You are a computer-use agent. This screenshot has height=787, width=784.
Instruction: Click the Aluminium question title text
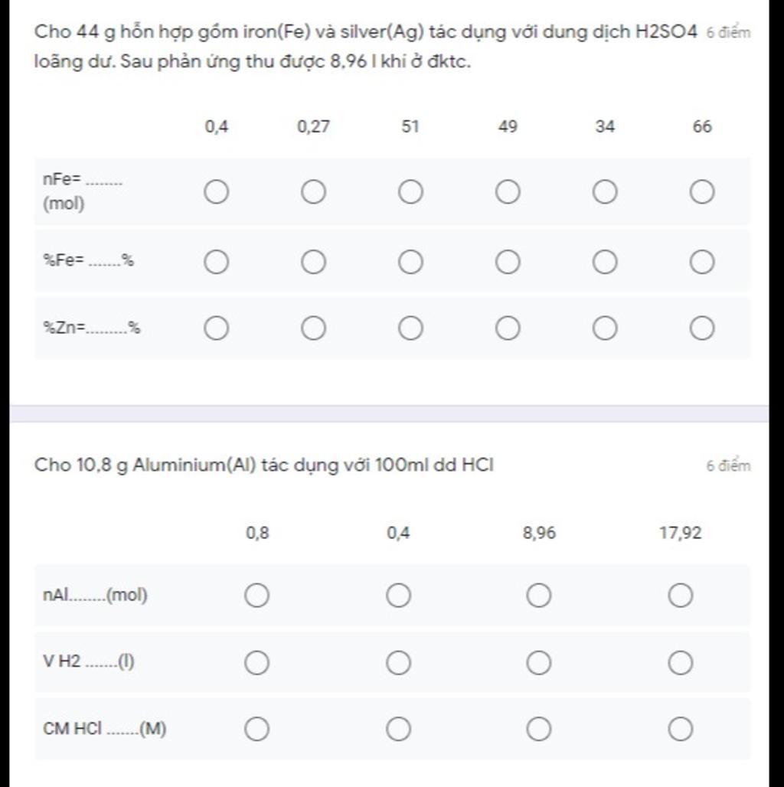264,465
